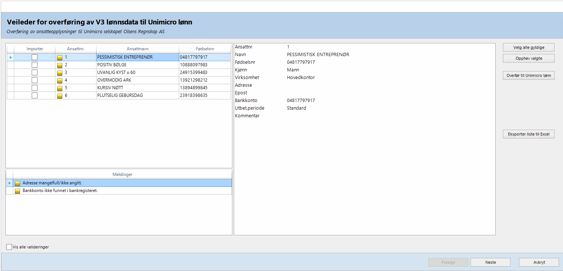Check import box for PESSIMISTISK ENTREPRENØR

pyautogui.click(x=35, y=57)
